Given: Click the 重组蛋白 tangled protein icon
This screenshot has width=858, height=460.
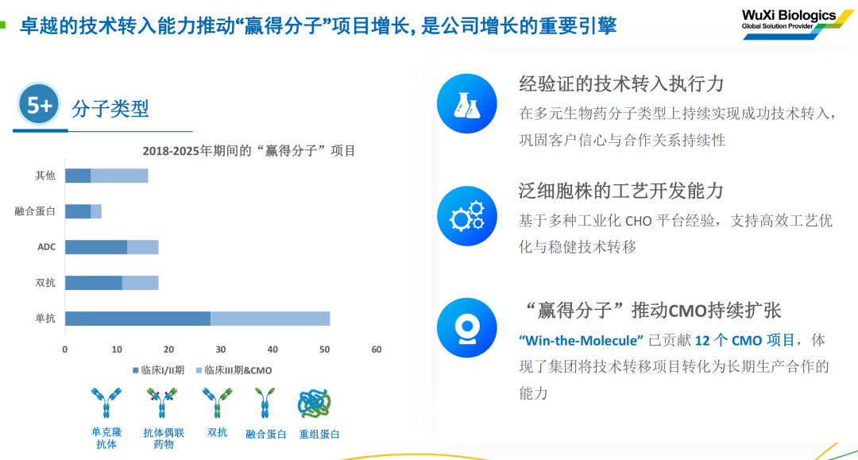Looking at the screenshot, I should (x=319, y=404).
